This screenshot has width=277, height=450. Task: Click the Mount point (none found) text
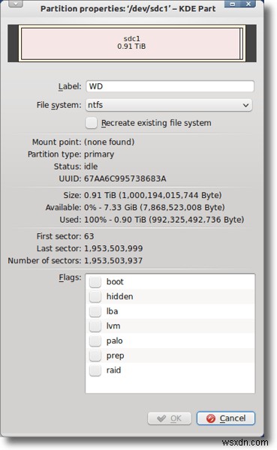(109, 142)
